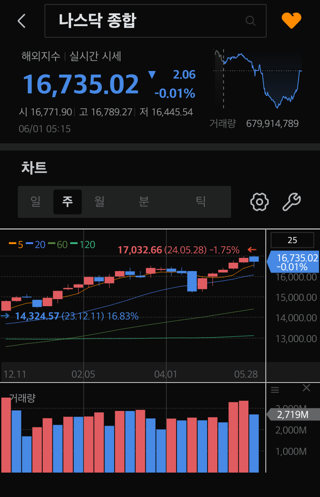Click the 거래량 volume chart label
Image resolution: width=320 pixels, height=497 pixels.
[22, 398]
